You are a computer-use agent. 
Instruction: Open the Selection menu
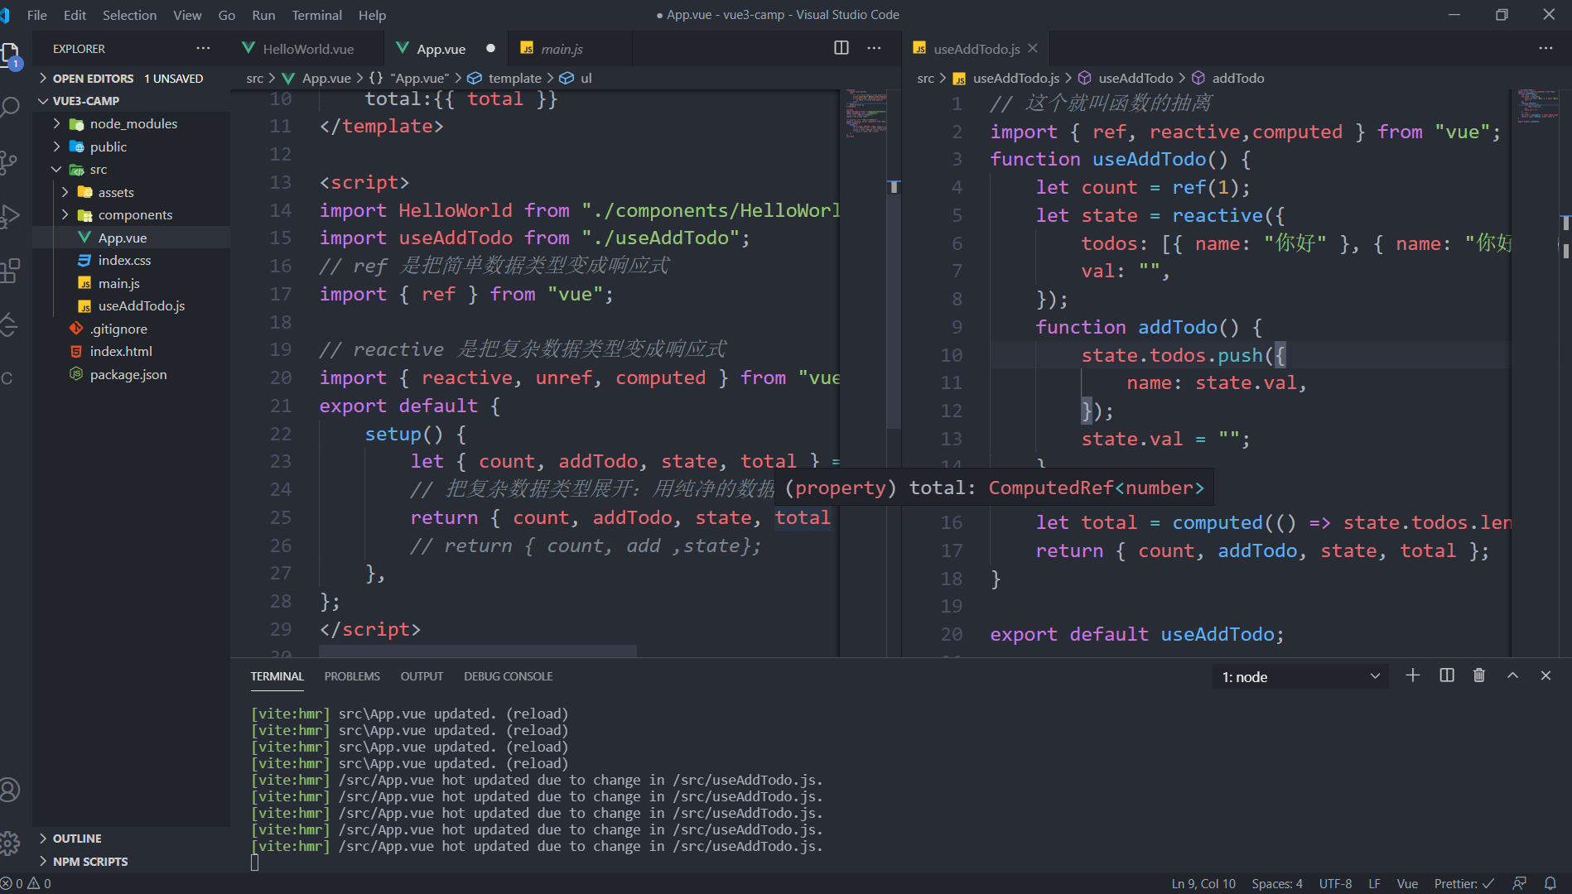pyautogui.click(x=129, y=15)
